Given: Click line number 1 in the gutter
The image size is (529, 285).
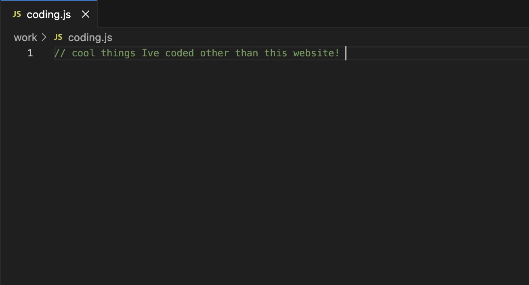Looking at the screenshot, I should coord(30,53).
